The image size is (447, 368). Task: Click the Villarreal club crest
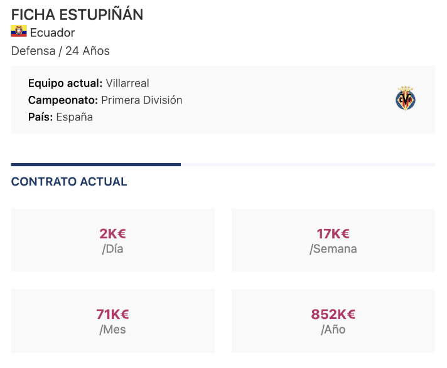[406, 99]
